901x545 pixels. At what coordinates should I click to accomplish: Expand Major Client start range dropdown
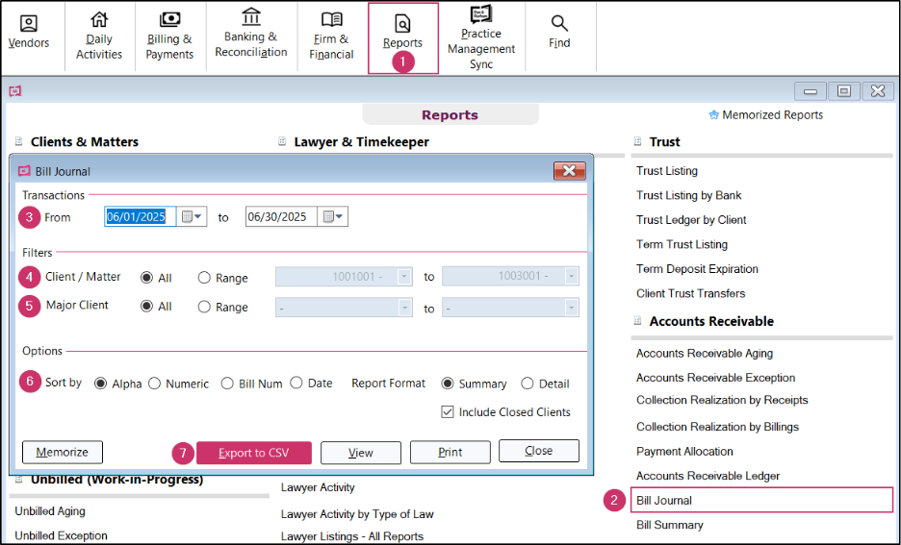coord(404,308)
